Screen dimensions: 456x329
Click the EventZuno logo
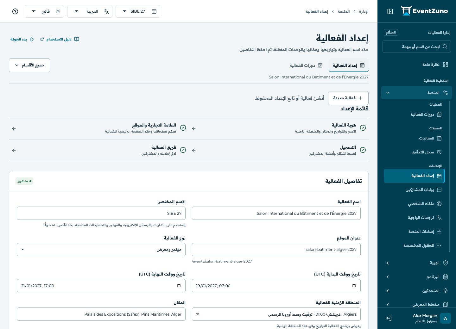[424, 11]
